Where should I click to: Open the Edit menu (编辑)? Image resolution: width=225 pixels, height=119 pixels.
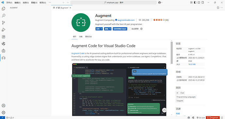click(18, 2)
